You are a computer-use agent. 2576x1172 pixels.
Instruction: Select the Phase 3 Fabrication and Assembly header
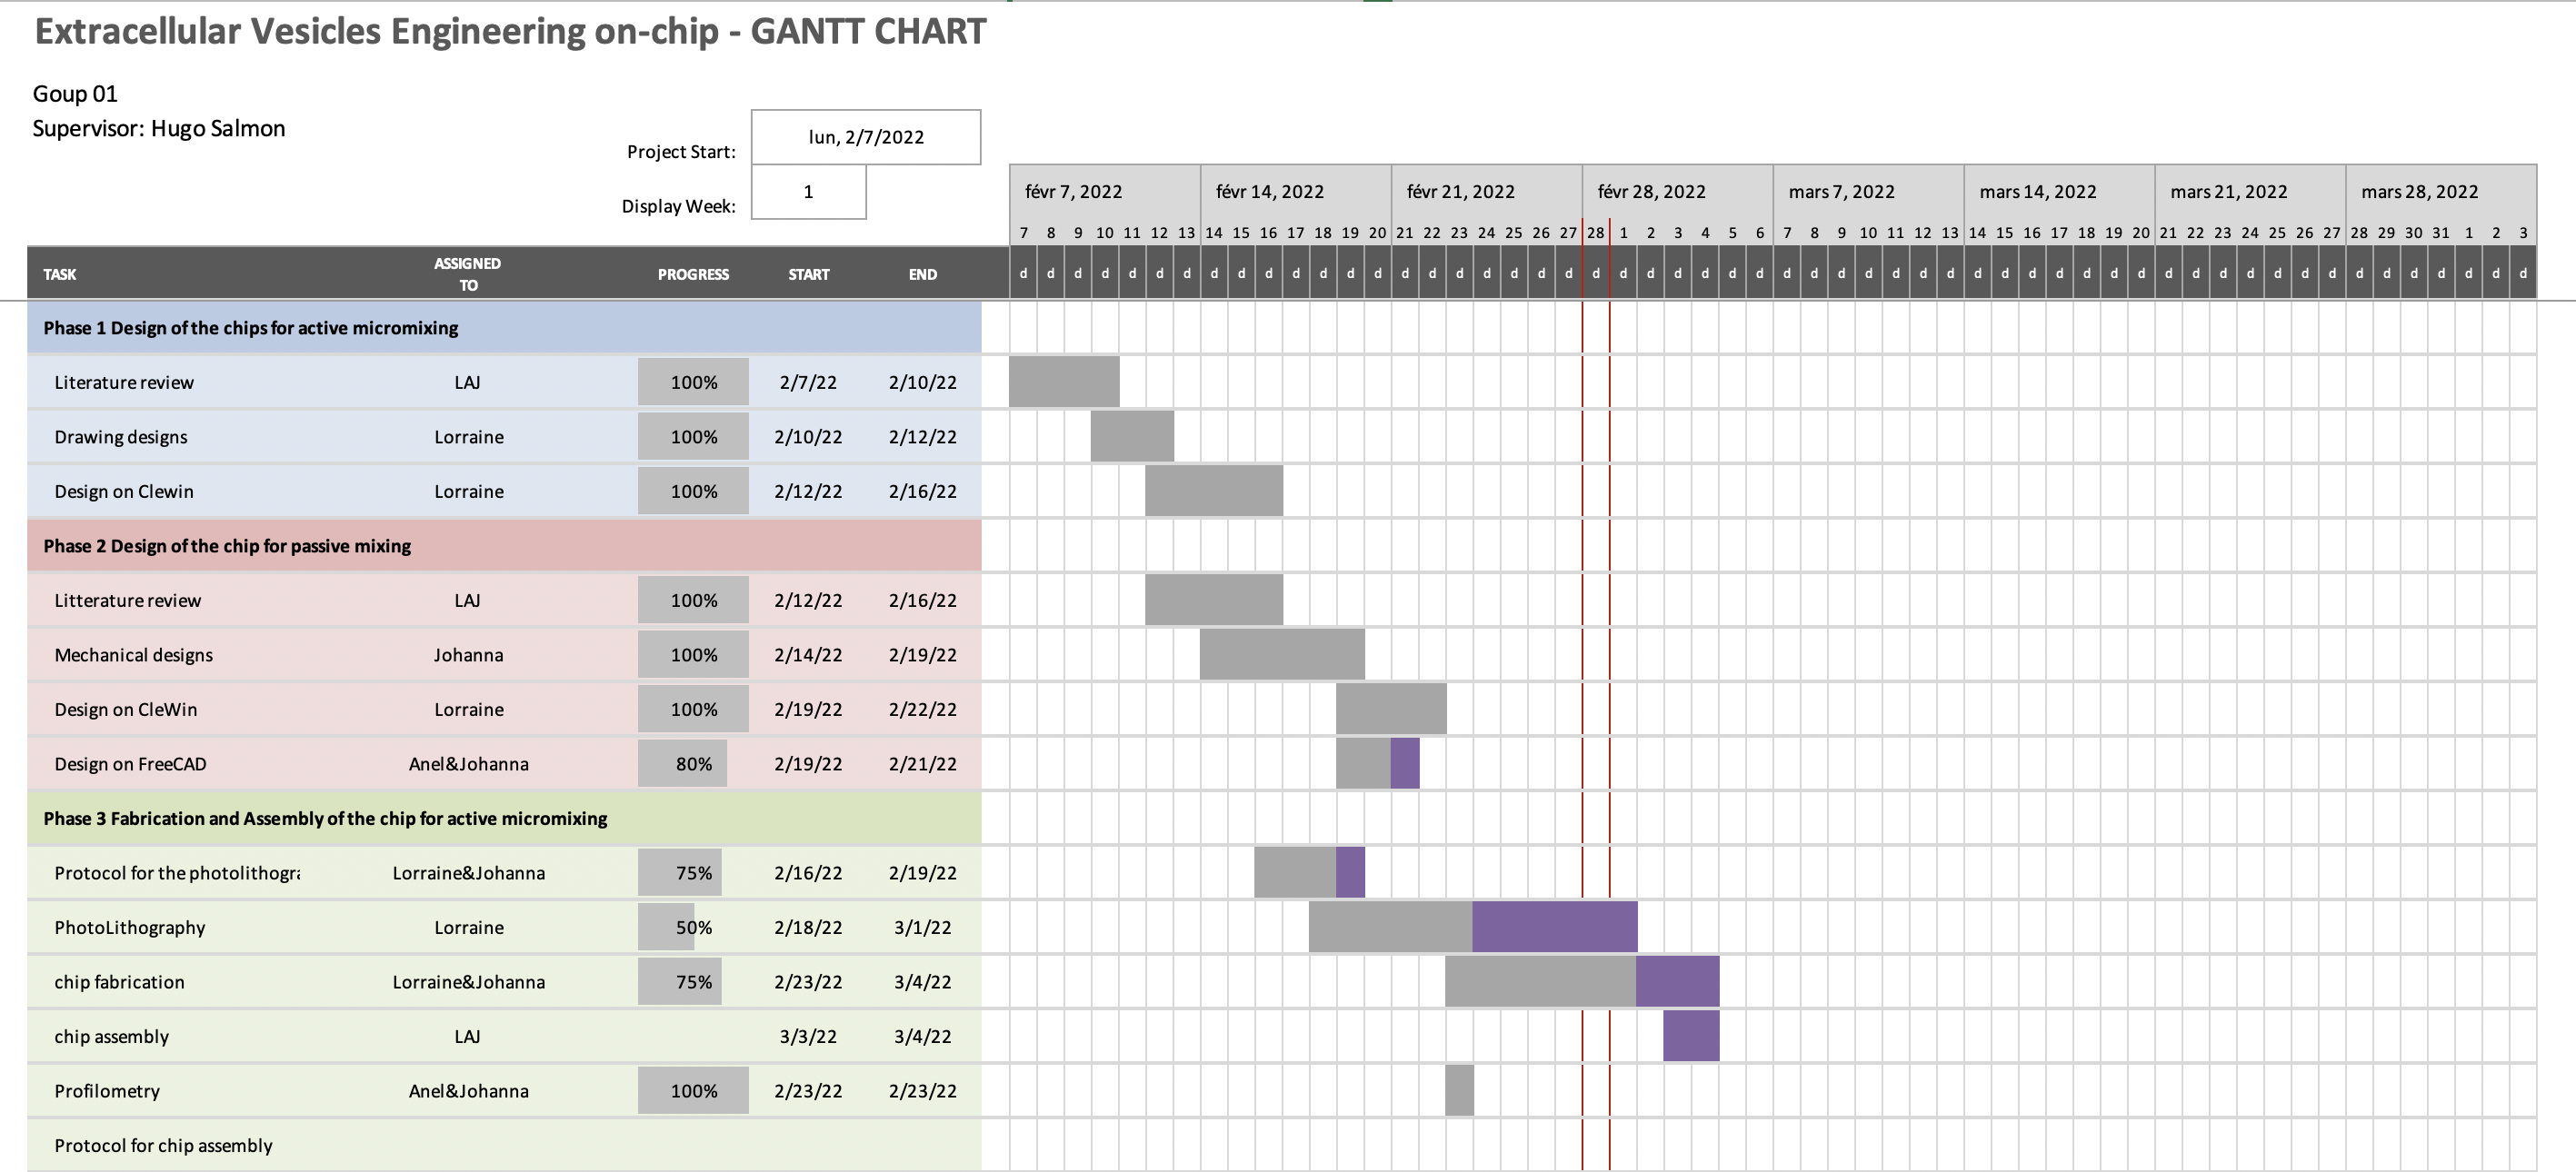click(x=504, y=819)
